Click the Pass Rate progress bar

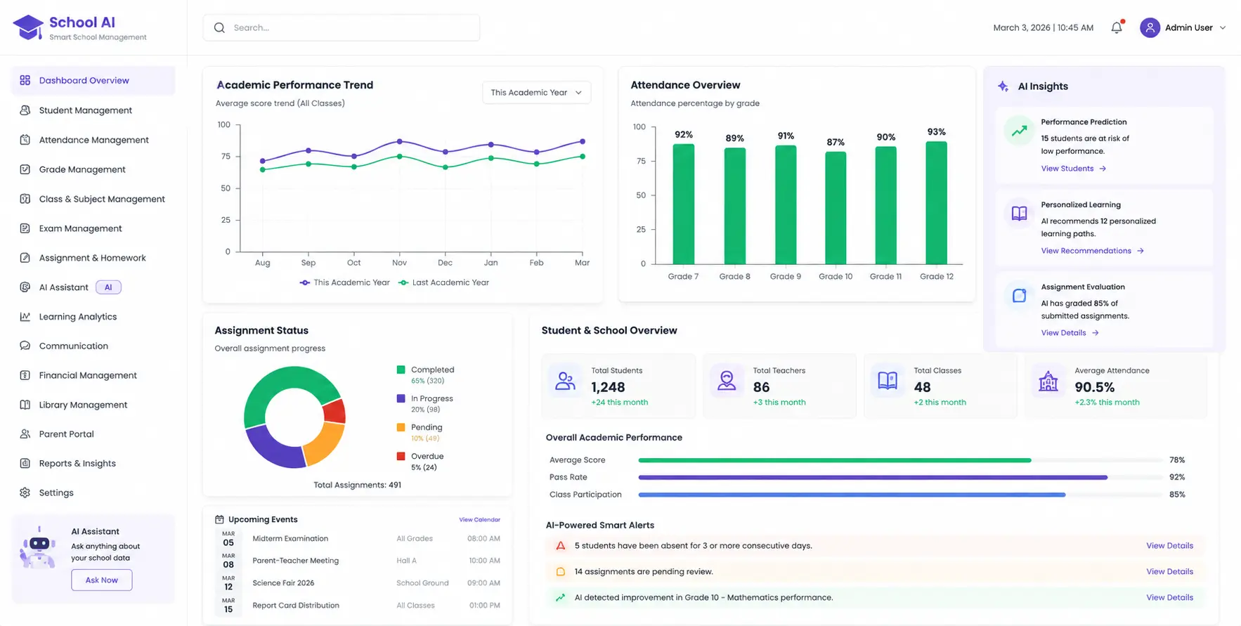point(900,477)
